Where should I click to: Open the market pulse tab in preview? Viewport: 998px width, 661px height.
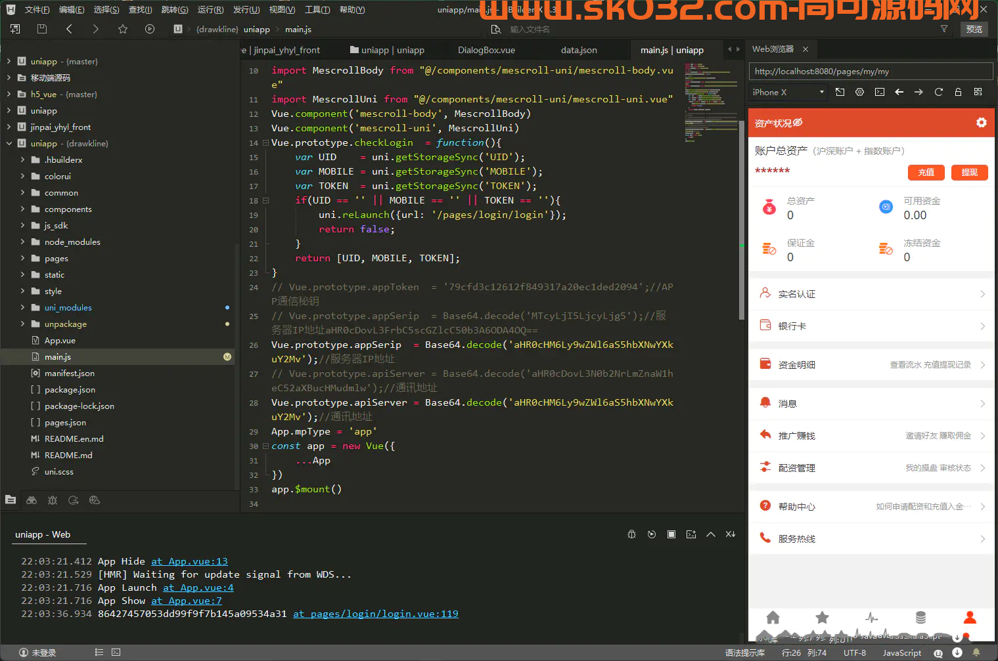pyautogui.click(x=871, y=618)
